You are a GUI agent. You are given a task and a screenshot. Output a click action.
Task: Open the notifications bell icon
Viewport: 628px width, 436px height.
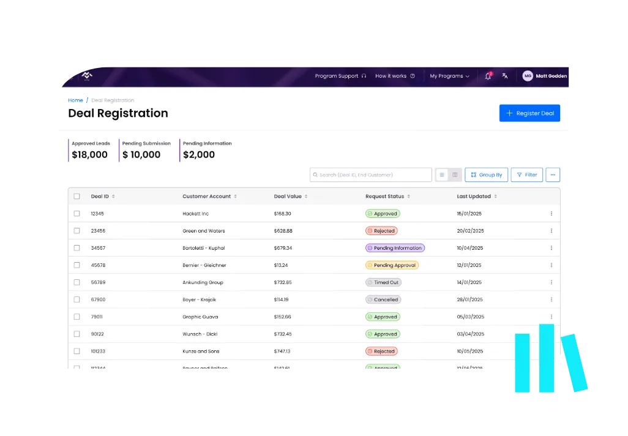tap(488, 76)
